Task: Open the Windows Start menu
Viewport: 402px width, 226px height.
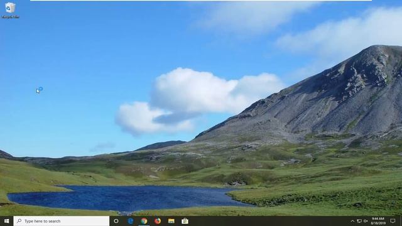Action: pos(7,221)
